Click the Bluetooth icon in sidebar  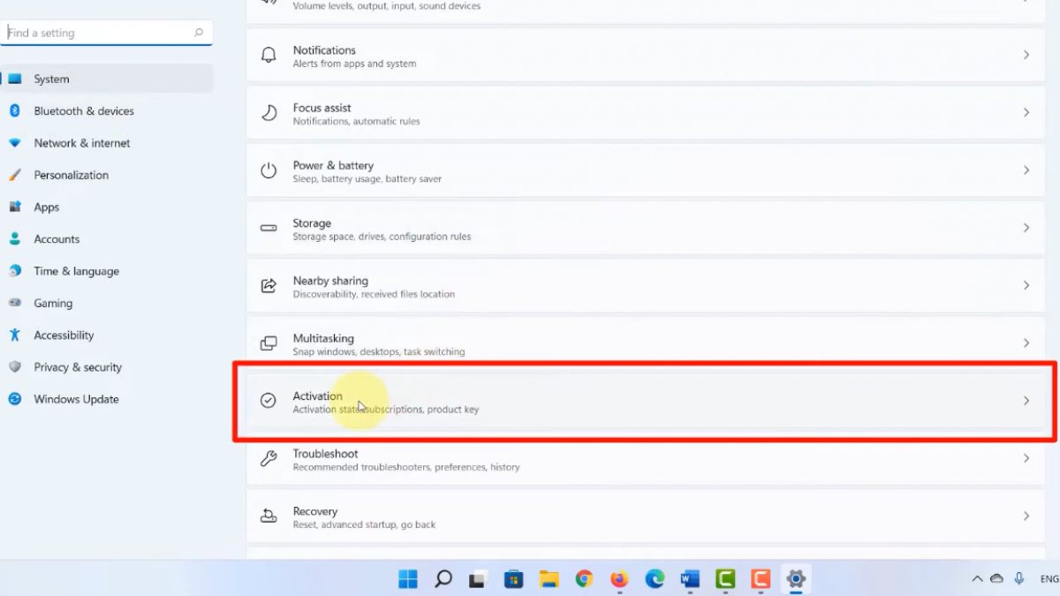pos(14,110)
